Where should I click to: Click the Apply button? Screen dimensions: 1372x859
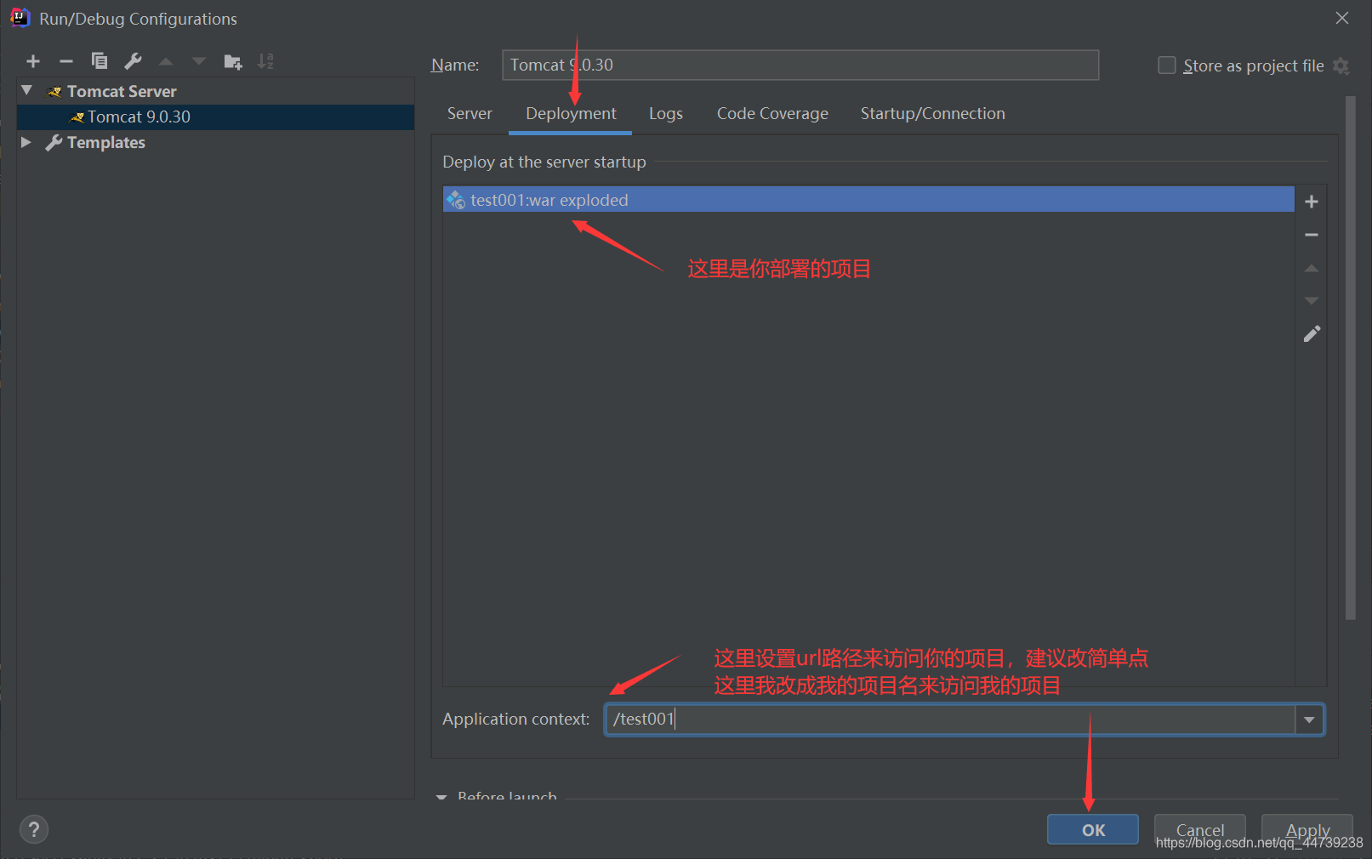click(x=1307, y=830)
